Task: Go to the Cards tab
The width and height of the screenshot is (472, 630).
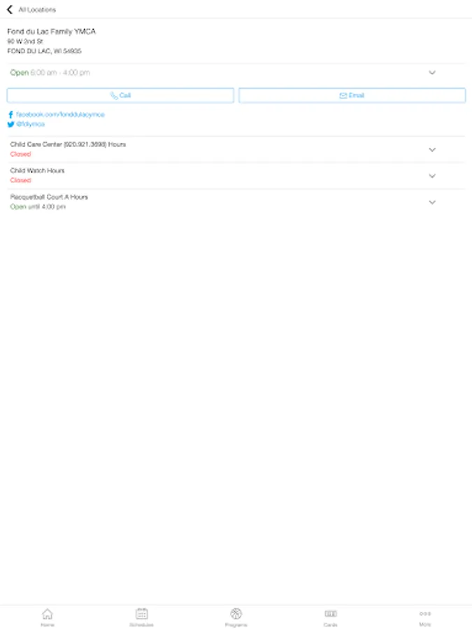Action: [x=330, y=617]
